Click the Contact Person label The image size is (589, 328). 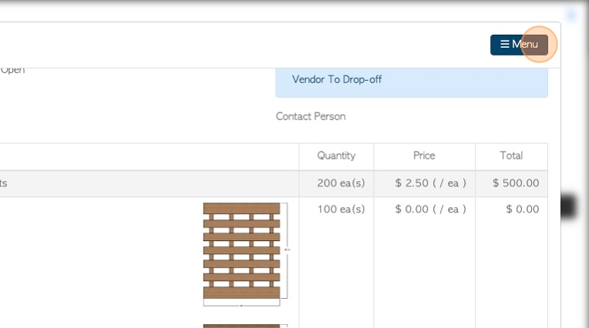[x=311, y=116]
